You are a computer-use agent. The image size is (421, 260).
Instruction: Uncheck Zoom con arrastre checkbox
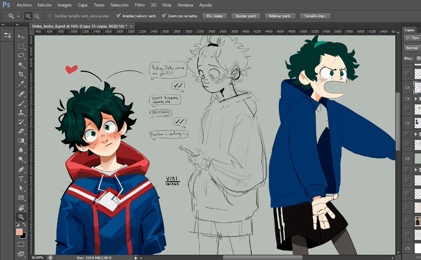[x=163, y=16]
